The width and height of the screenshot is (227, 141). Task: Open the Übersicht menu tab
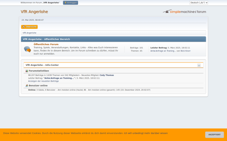30,27
